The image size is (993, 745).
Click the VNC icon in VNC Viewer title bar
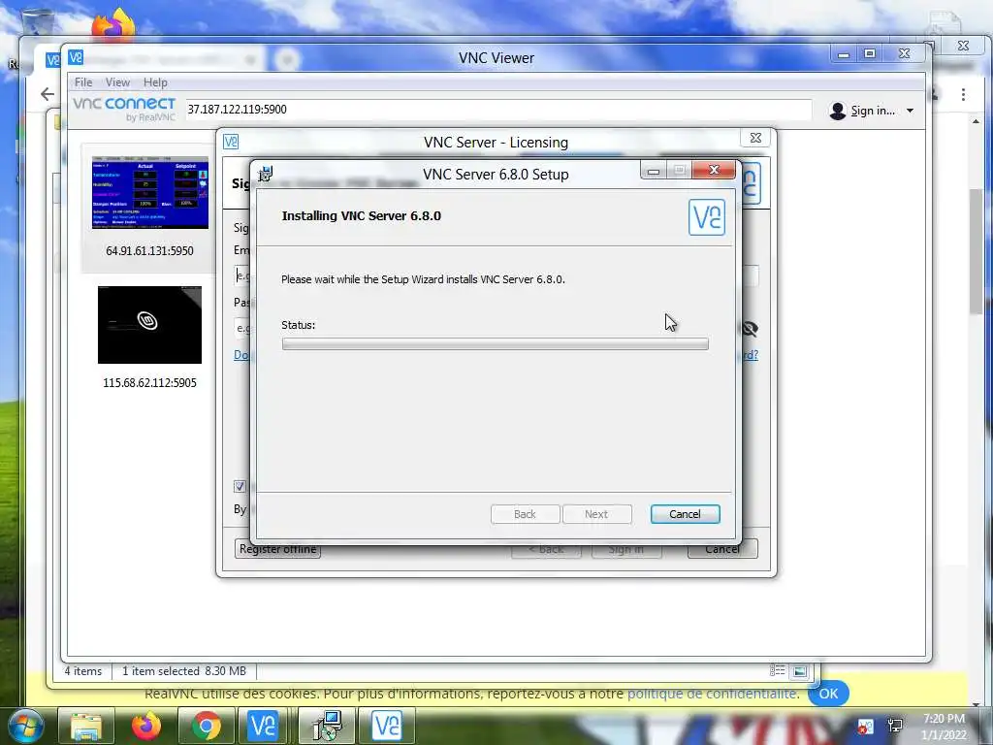pos(76,57)
